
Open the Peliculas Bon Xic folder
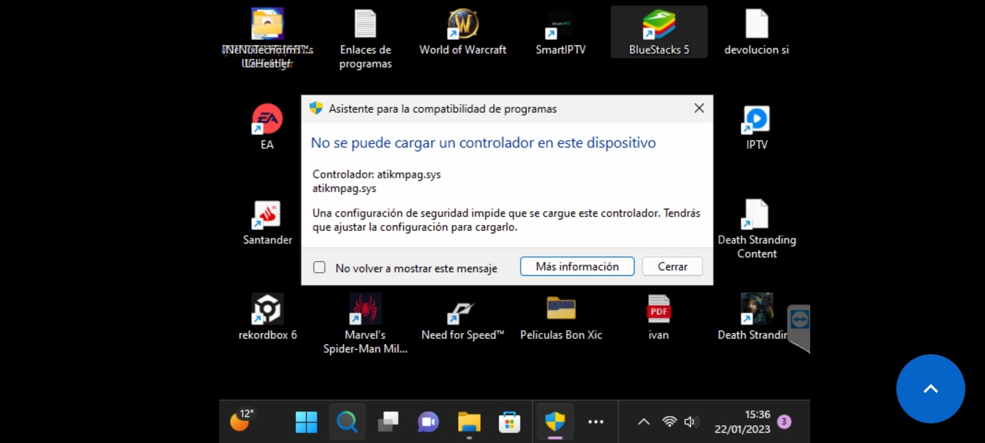point(561,309)
